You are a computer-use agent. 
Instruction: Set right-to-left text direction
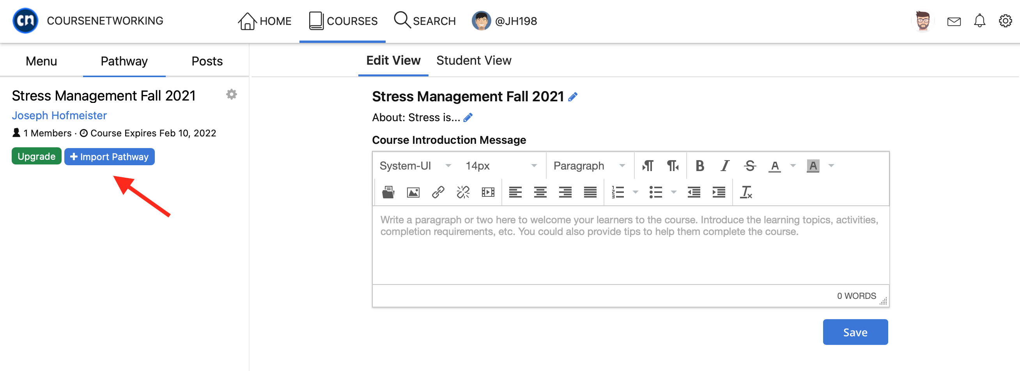(x=672, y=166)
